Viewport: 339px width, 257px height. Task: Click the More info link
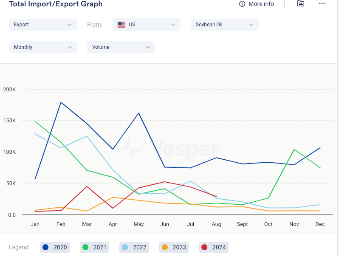click(x=261, y=4)
